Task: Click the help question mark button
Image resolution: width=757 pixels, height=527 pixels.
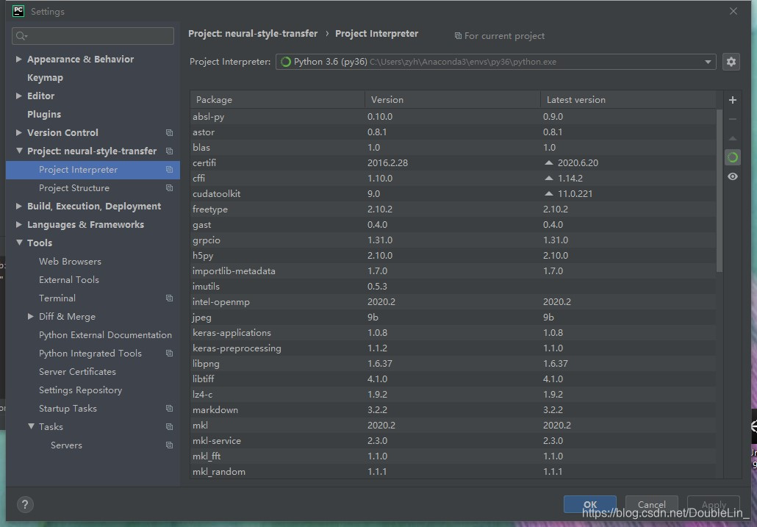Action: pos(25,505)
